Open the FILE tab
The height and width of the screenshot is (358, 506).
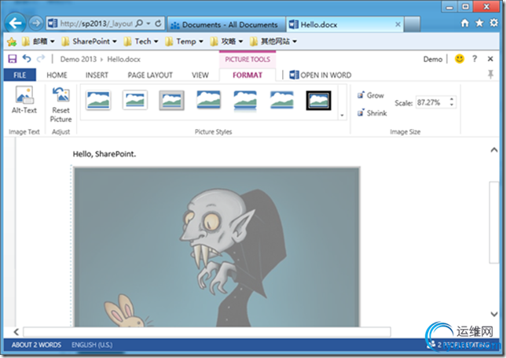tap(20, 75)
